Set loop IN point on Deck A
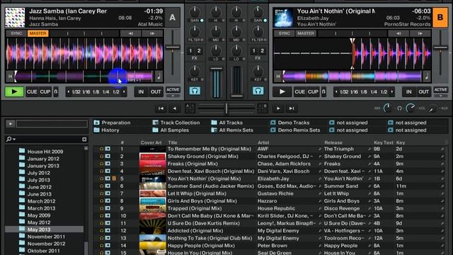Viewport: 453px width, 255px height. point(141,92)
